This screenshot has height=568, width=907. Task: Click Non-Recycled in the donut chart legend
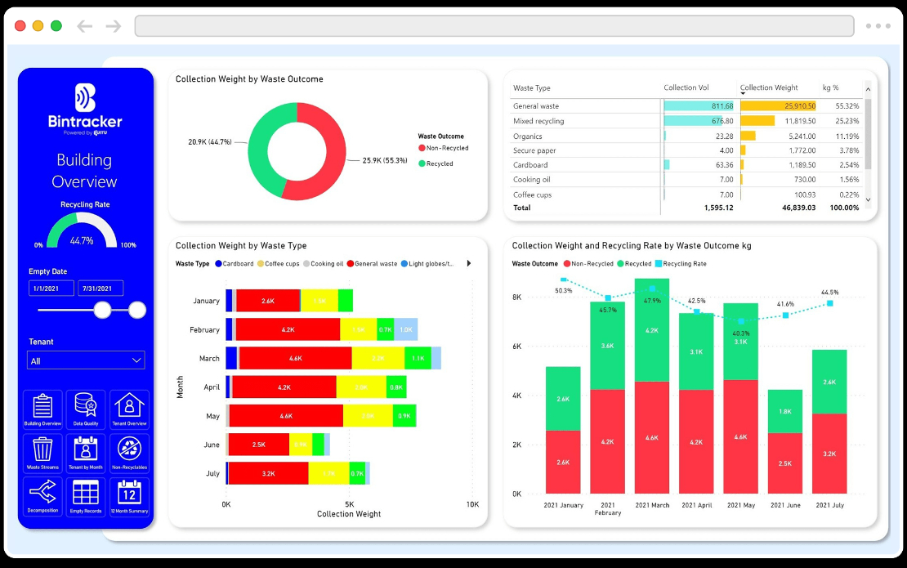[443, 148]
